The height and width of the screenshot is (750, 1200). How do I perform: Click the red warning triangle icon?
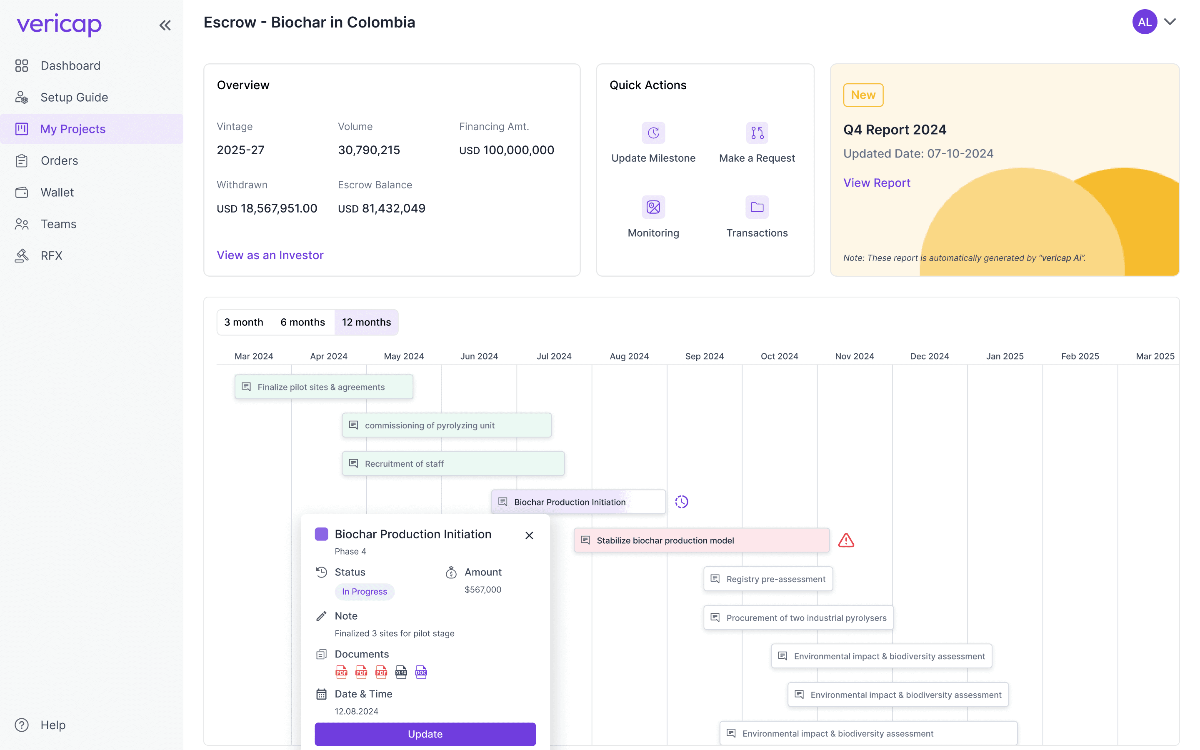click(846, 540)
